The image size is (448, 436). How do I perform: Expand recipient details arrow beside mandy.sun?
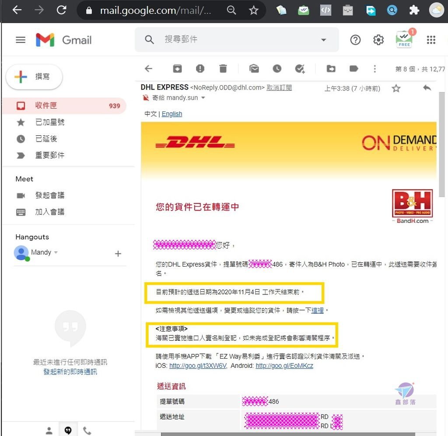point(203,98)
